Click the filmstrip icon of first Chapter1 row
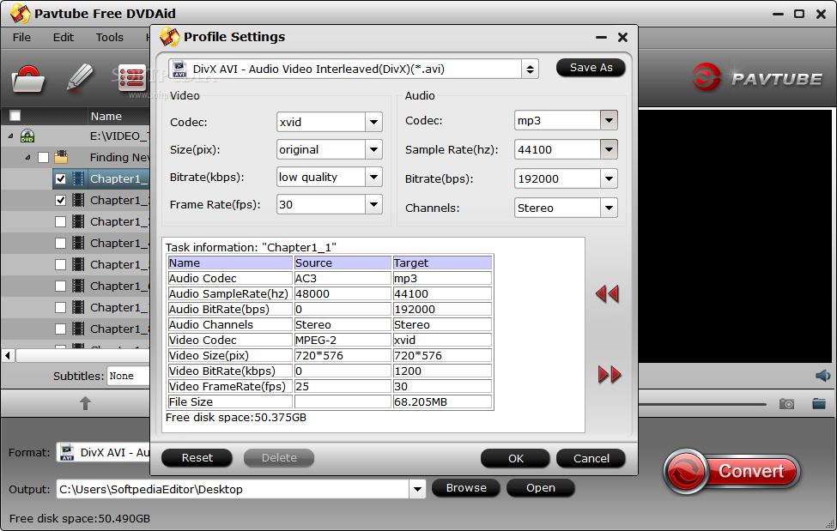 78,178
